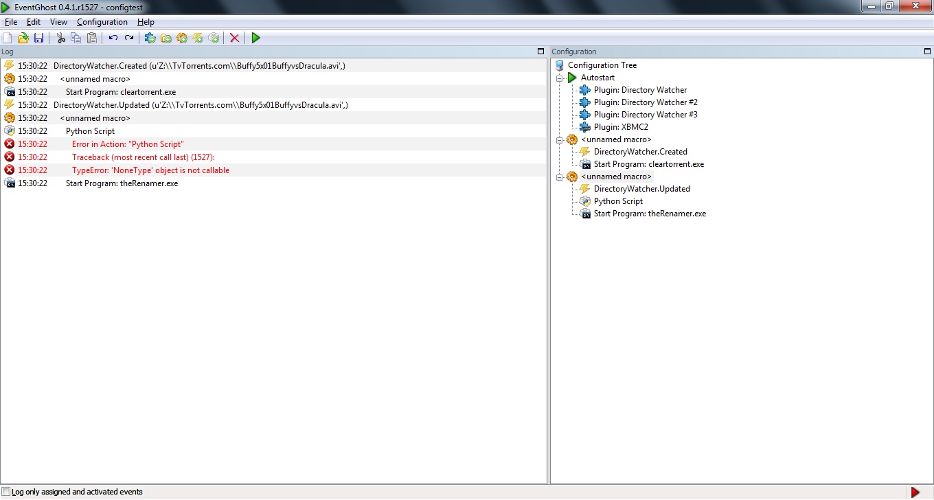Open the Configuration menu

click(x=102, y=22)
